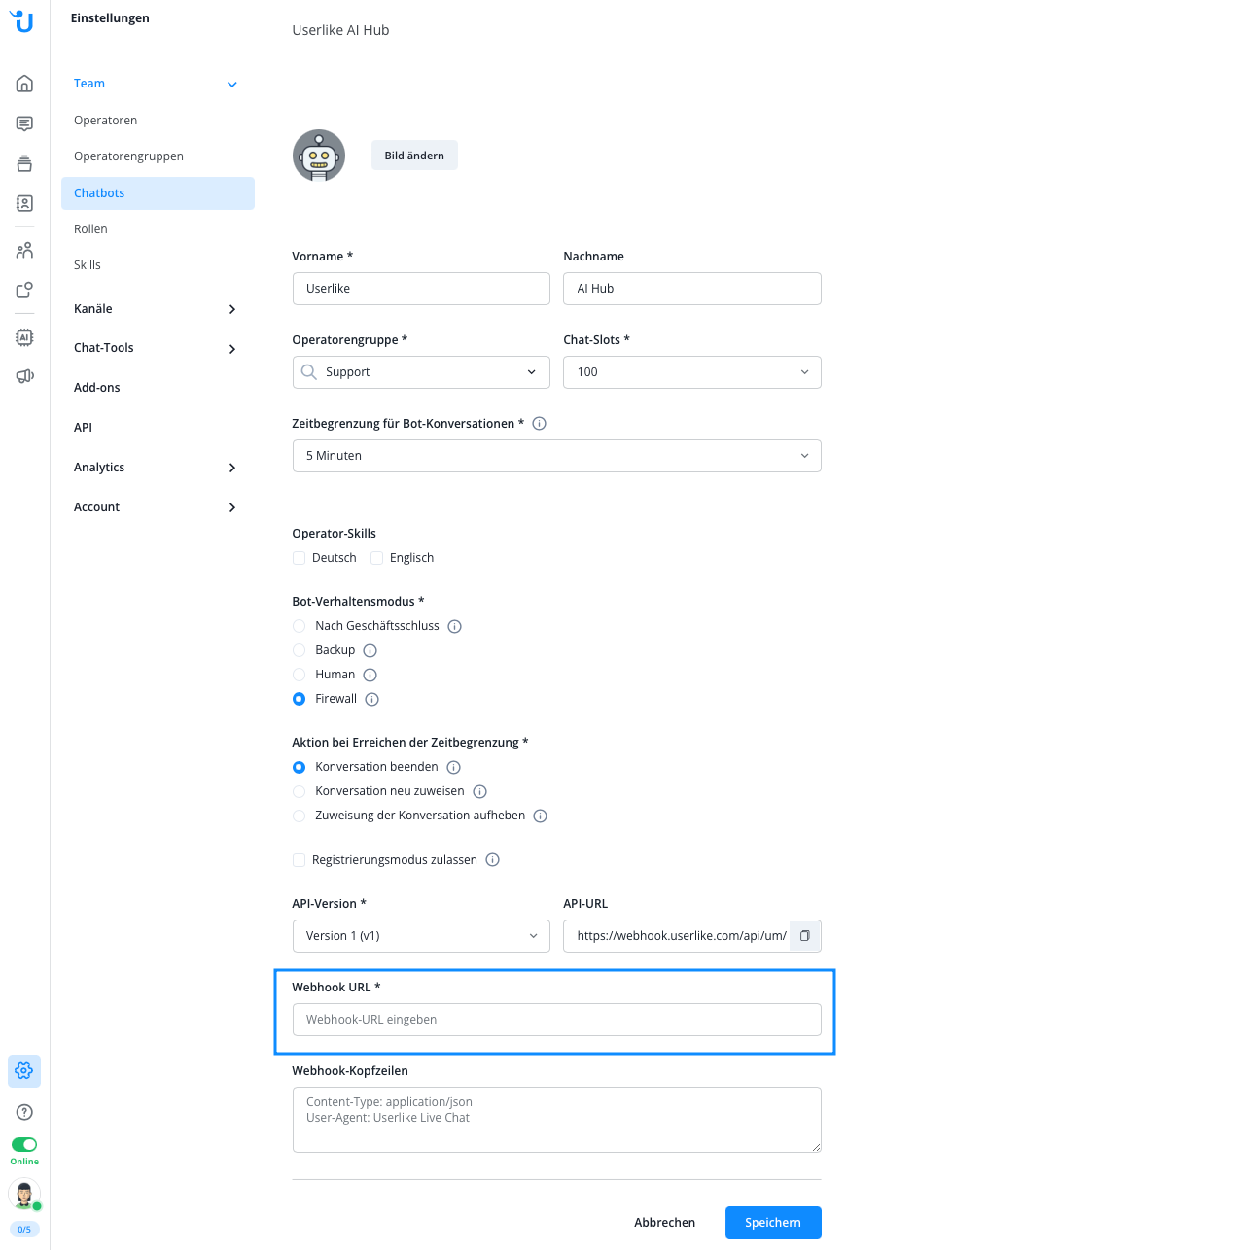Choose Zuweisung der Konversation aufheben
The width and height of the screenshot is (1235, 1250).
(x=300, y=816)
